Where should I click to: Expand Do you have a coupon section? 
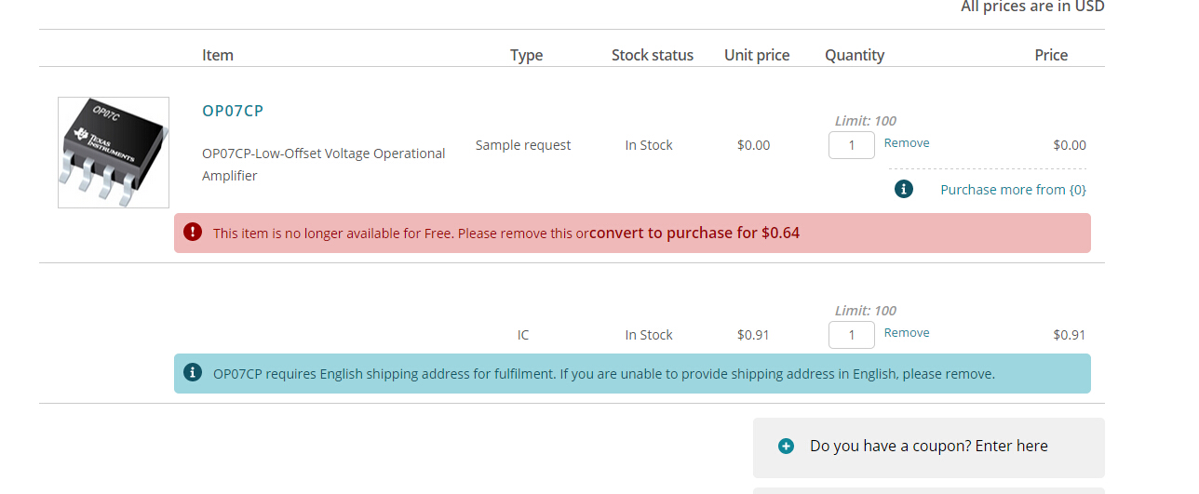pyautogui.click(x=928, y=447)
